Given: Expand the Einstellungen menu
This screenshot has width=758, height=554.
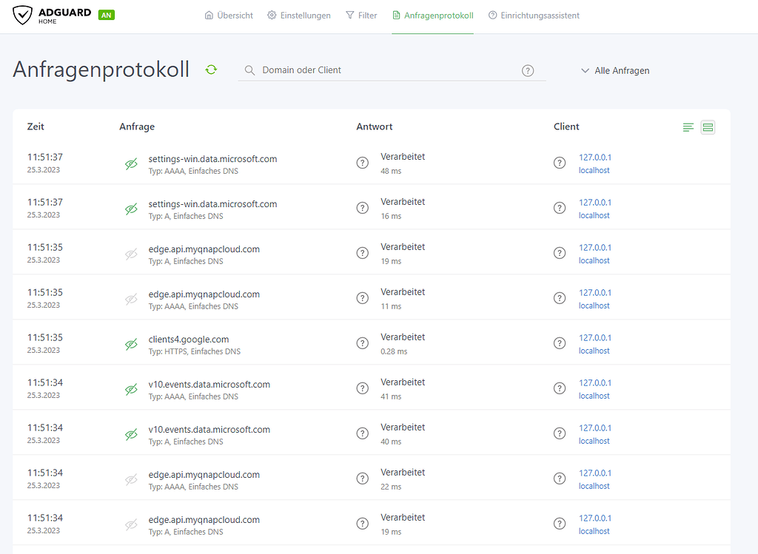Looking at the screenshot, I should click(x=298, y=16).
